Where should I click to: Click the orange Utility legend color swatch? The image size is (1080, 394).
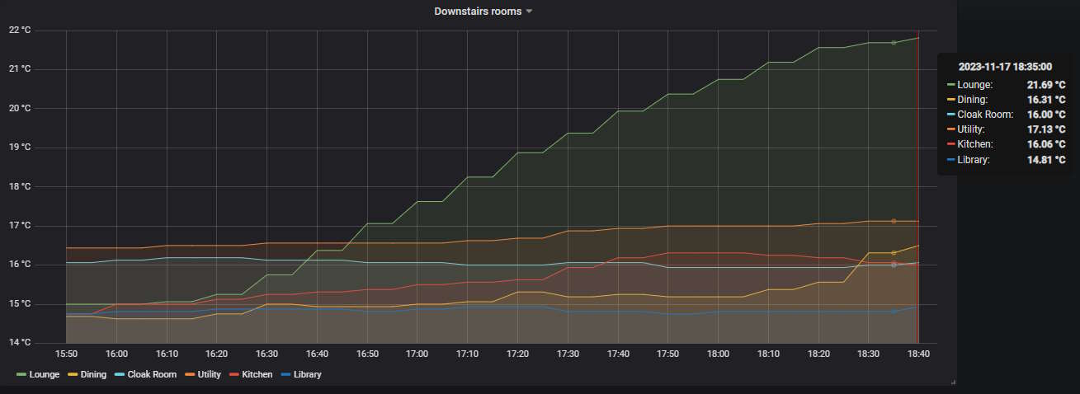click(191, 374)
